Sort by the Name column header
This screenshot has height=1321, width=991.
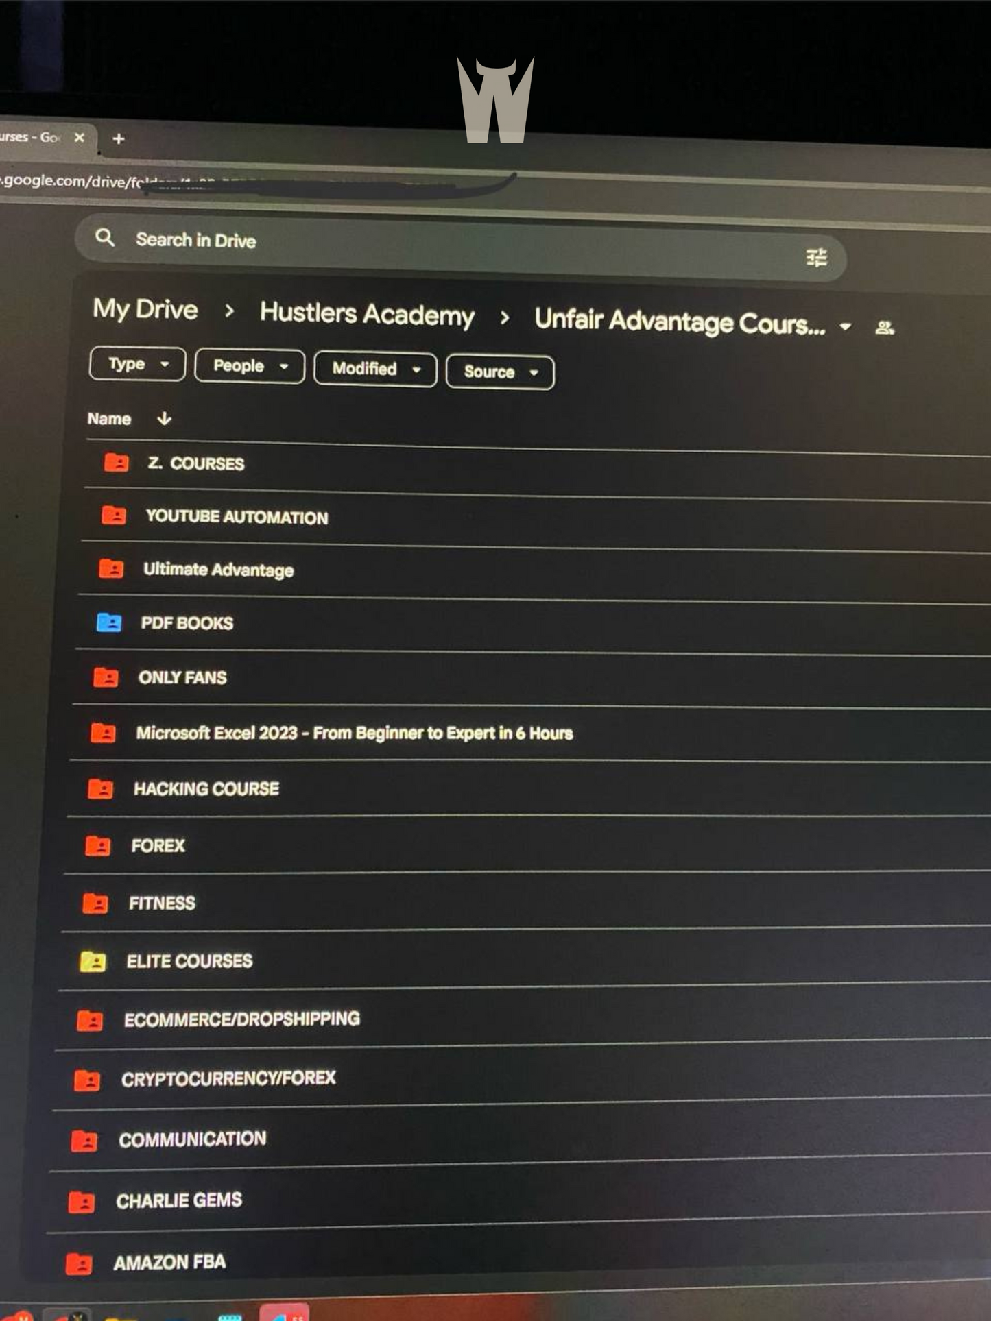pyautogui.click(x=109, y=418)
